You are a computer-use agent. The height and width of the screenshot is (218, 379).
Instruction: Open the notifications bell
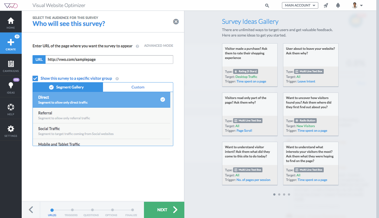[x=338, y=5]
